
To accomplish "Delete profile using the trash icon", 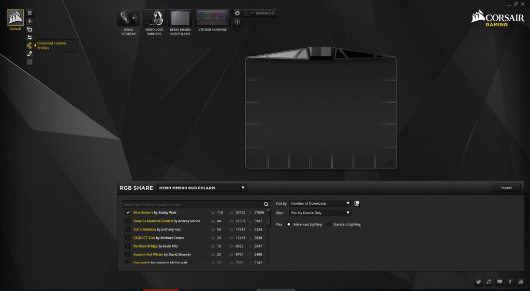I will tap(30, 62).
